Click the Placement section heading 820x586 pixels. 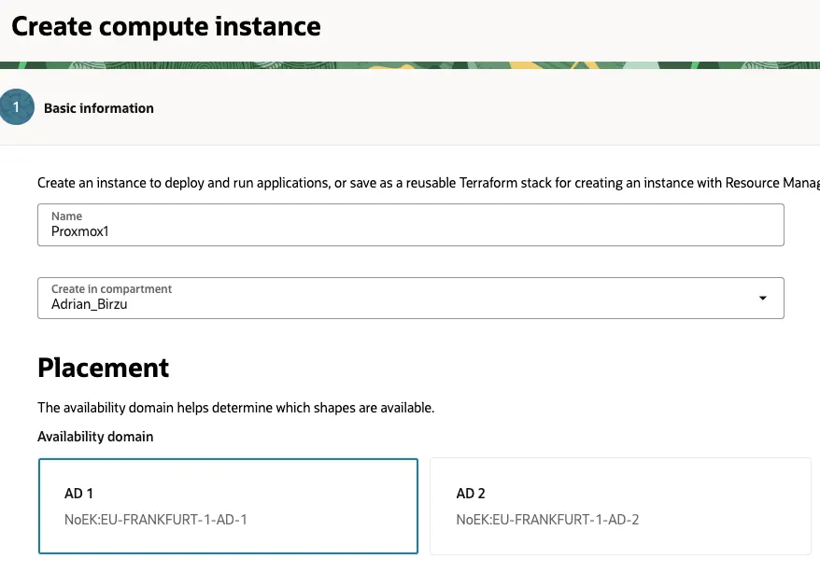103,368
